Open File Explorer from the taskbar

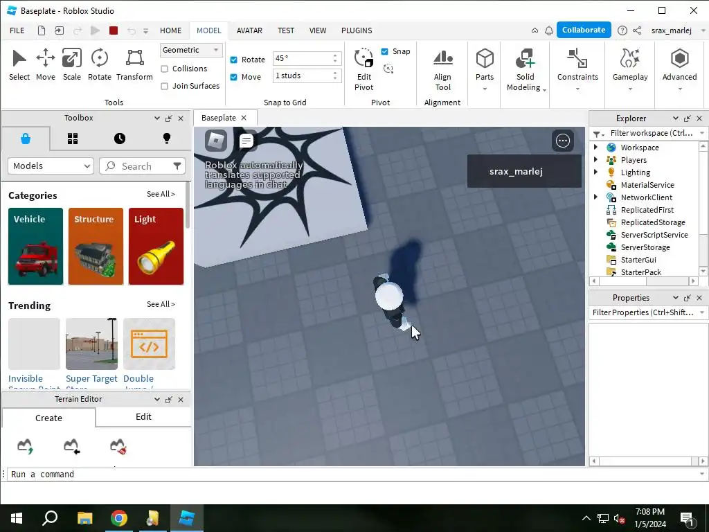click(84, 518)
